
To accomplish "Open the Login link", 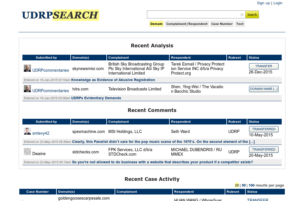I will coord(278,3).
